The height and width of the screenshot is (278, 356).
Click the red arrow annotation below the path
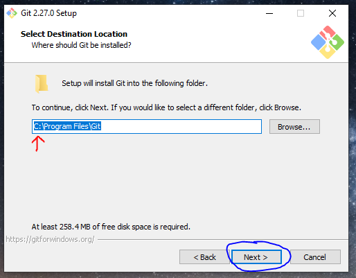(38, 144)
